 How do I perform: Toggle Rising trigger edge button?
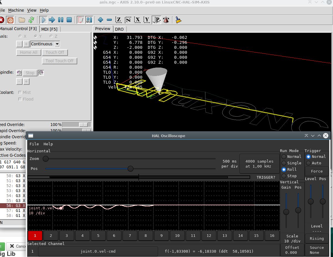(317, 239)
